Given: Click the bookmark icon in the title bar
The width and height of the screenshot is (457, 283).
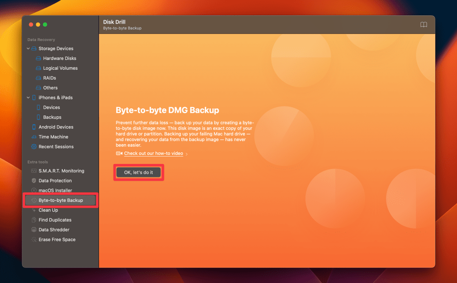Looking at the screenshot, I should click(424, 24).
